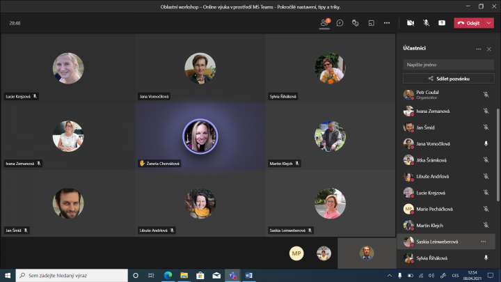Image resolution: width=501 pixels, height=282 pixels.
Task: Click muted mic icon next to Martin Klejch list entry
Action: tap(486, 225)
